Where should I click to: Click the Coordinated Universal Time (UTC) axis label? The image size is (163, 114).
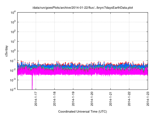click(83, 111)
